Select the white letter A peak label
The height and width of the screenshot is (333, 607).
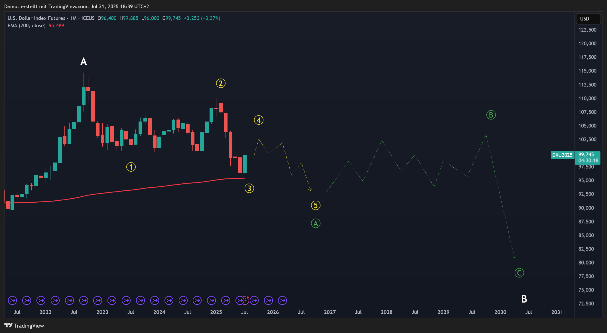pyautogui.click(x=84, y=61)
